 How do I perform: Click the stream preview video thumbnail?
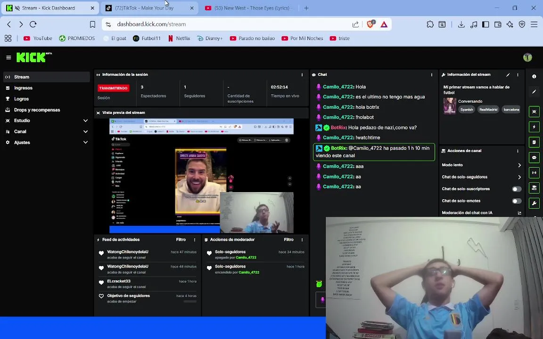201,175
